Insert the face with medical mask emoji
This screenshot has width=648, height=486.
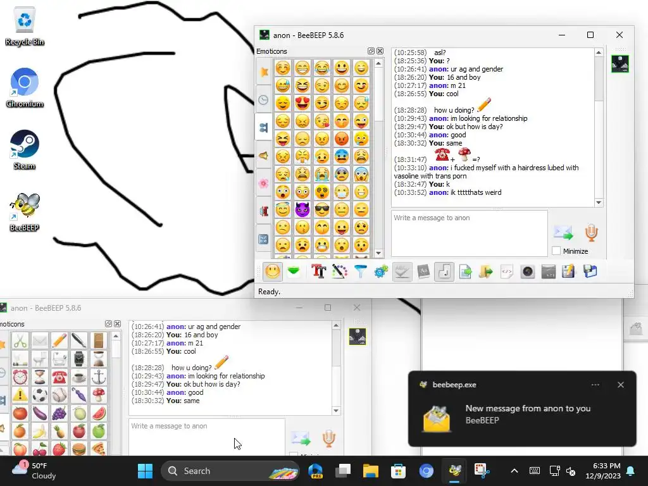coord(342,192)
